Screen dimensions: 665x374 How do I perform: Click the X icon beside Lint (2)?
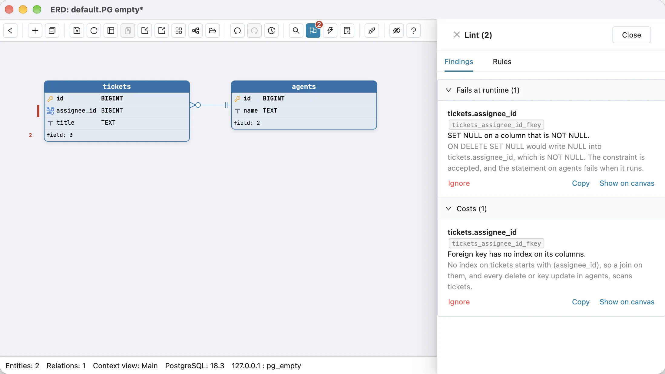point(457,35)
